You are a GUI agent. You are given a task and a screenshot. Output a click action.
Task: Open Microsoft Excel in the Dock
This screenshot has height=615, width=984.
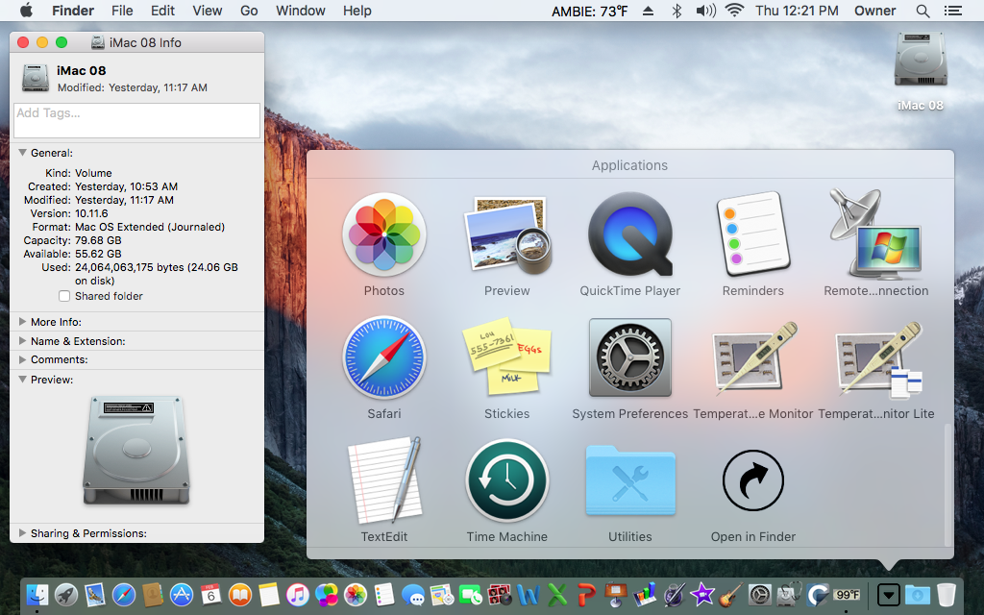point(557,594)
